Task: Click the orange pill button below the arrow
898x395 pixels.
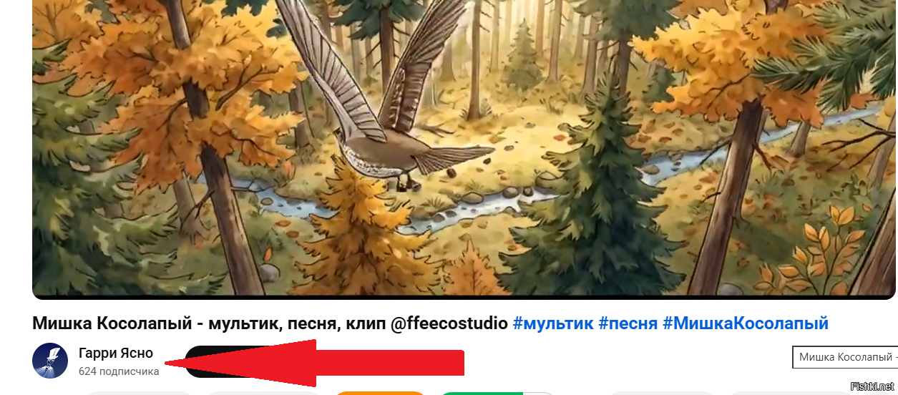Action: click(380, 393)
